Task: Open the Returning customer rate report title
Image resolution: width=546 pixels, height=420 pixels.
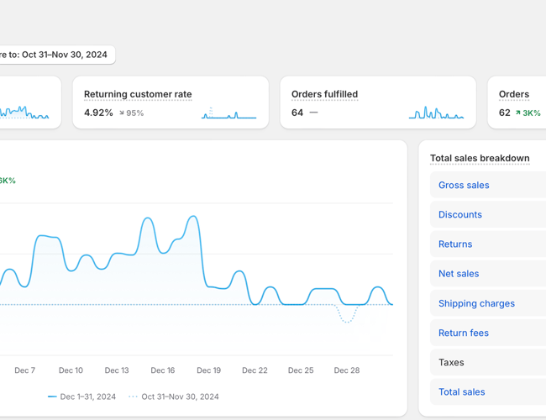Action: pyautogui.click(x=138, y=95)
